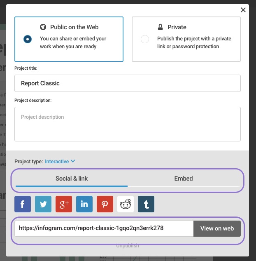Share project via LinkedIn icon

pyautogui.click(x=84, y=204)
